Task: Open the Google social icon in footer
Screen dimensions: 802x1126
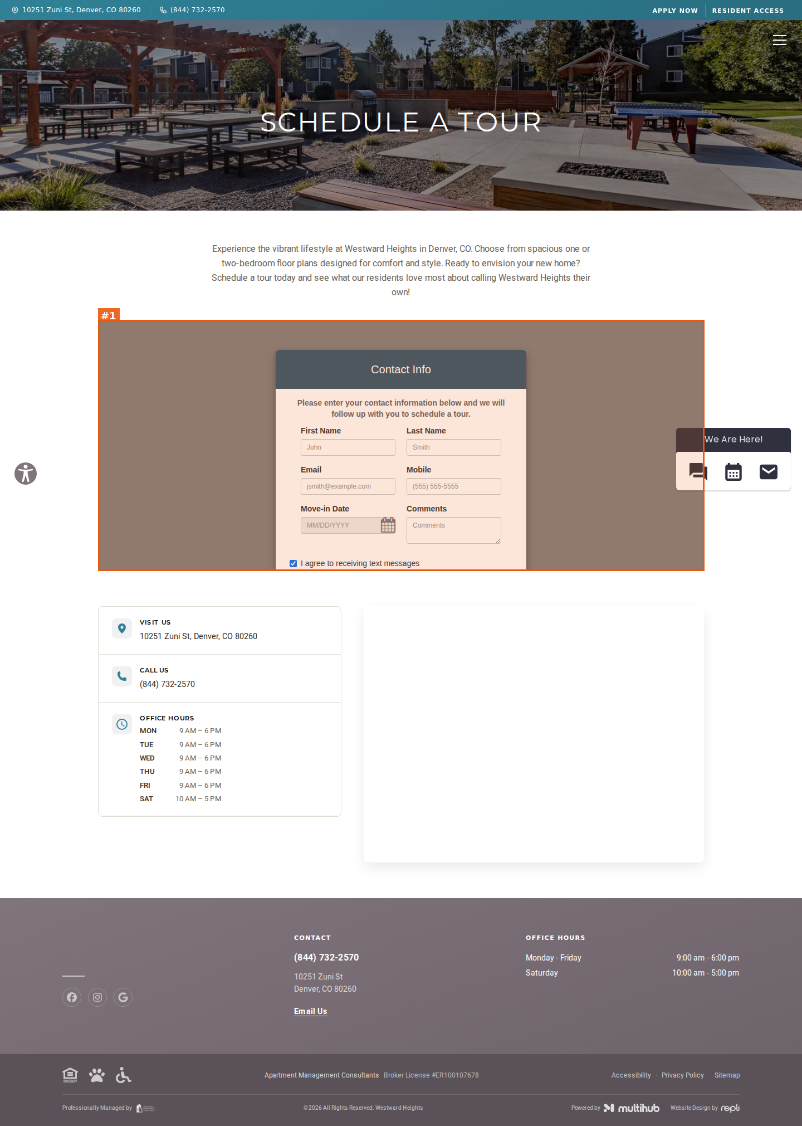Action: 123,997
